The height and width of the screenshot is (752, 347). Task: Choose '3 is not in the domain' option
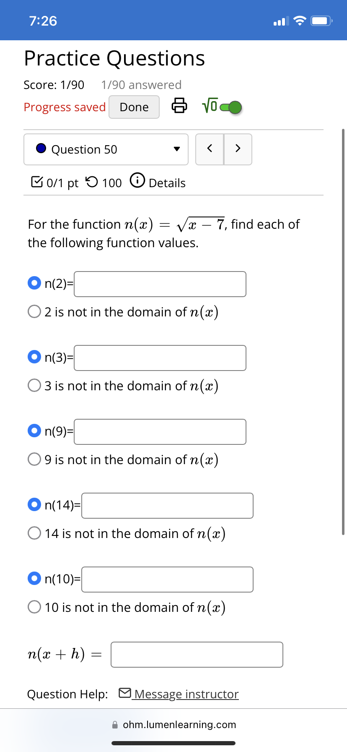coord(34,385)
